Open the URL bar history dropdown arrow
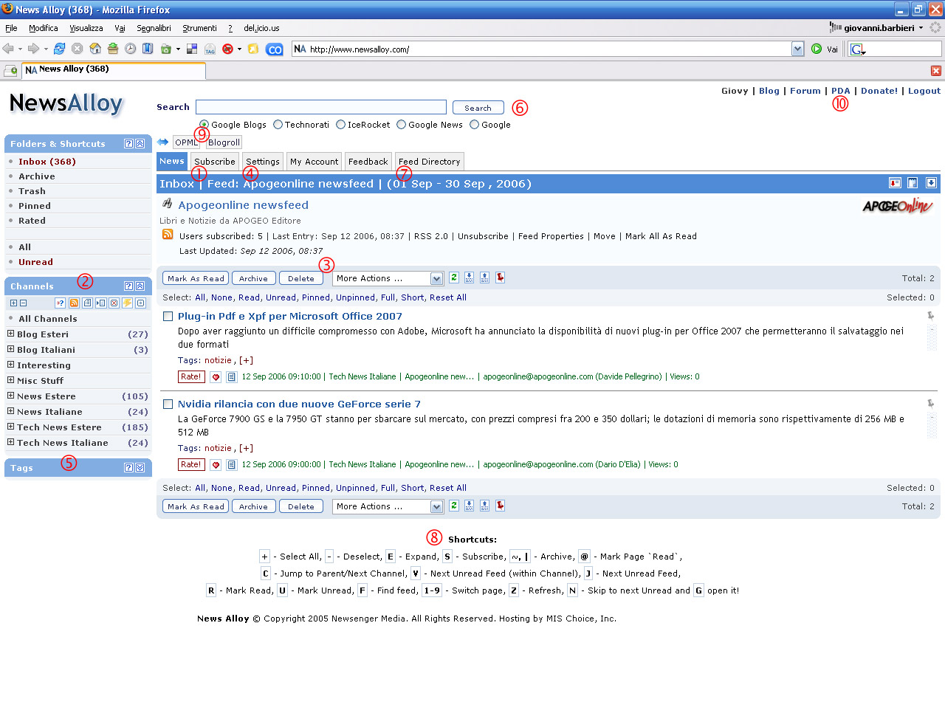This screenshot has width=945, height=713. [797, 49]
